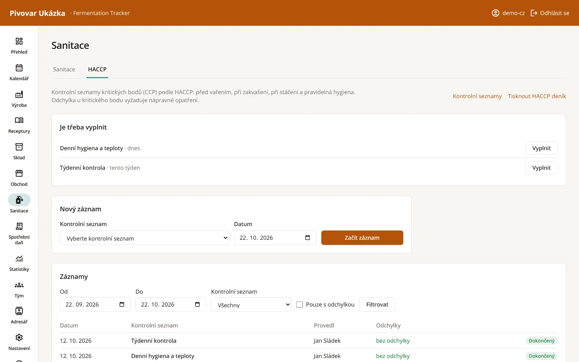This screenshot has width=579, height=362.
Task: Open the Statistiky chart icon
Action: coord(19,259)
